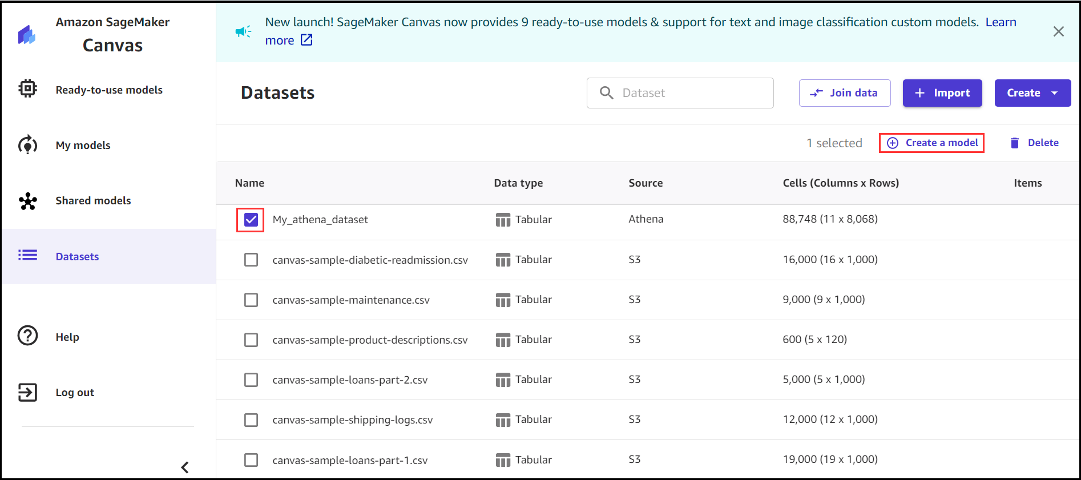This screenshot has width=1081, height=480.
Task: Open the Ready-to-use models page
Action: pos(109,90)
